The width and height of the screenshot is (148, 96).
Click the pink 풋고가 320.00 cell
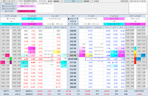pyautogui.click(x=114, y=19)
